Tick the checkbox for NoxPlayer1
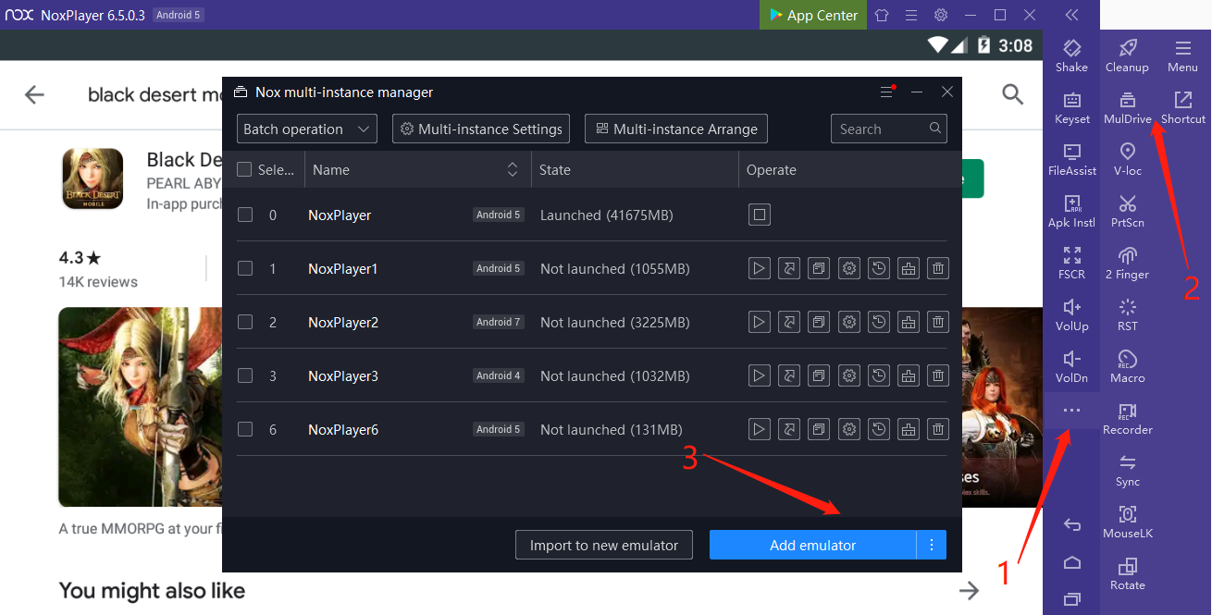This screenshot has height=615, width=1212. point(245,269)
